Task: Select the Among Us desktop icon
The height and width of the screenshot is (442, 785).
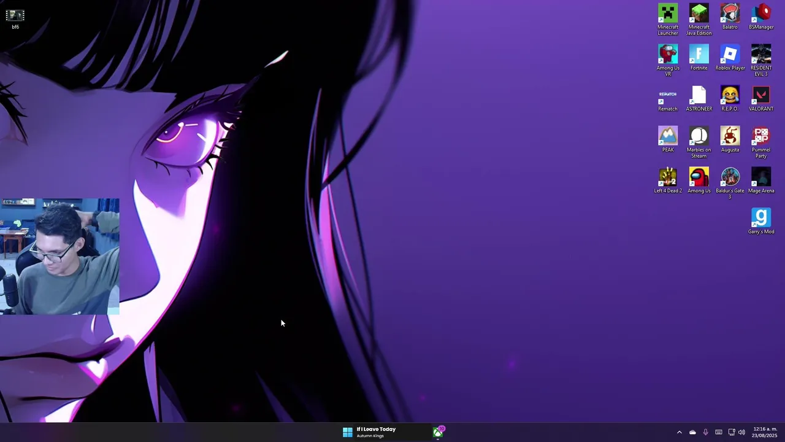Action: coord(699,180)
